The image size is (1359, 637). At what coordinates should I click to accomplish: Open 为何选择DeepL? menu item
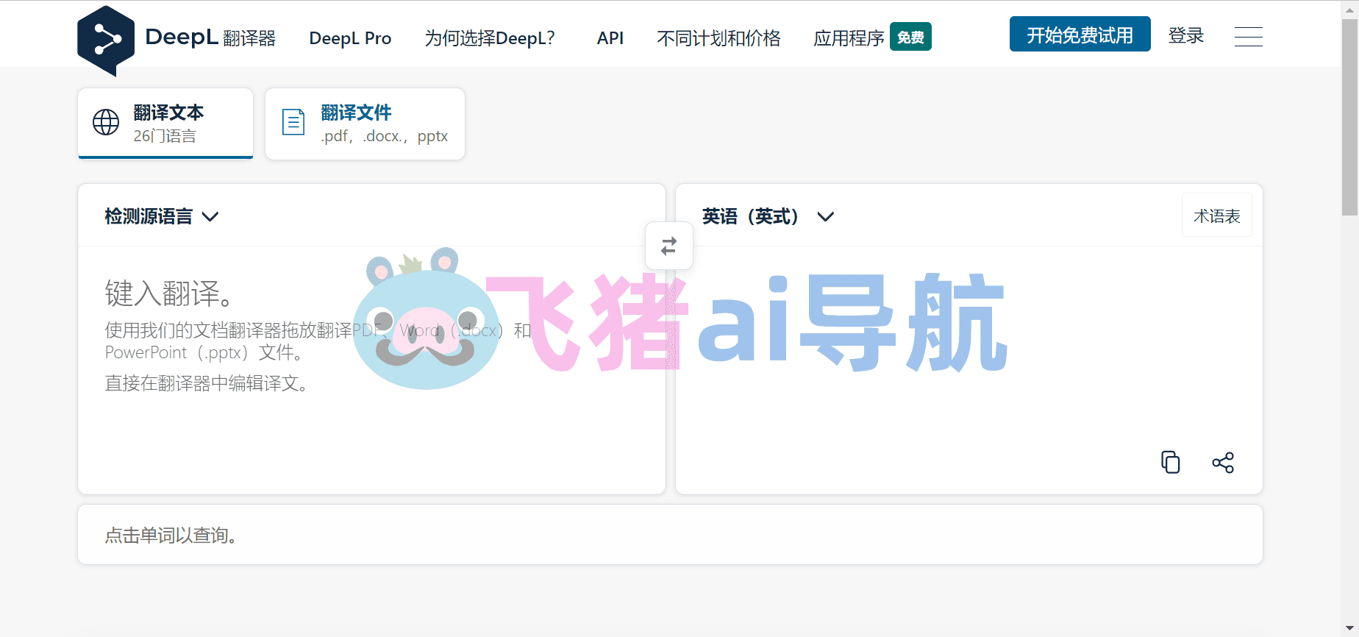click(x=490, y=38)
